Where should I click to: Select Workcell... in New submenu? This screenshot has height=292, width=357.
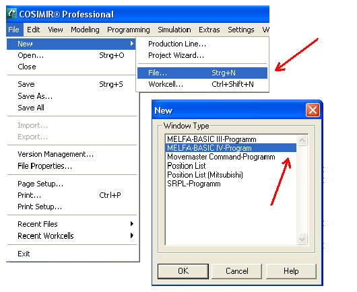click(x=202, y=84)
